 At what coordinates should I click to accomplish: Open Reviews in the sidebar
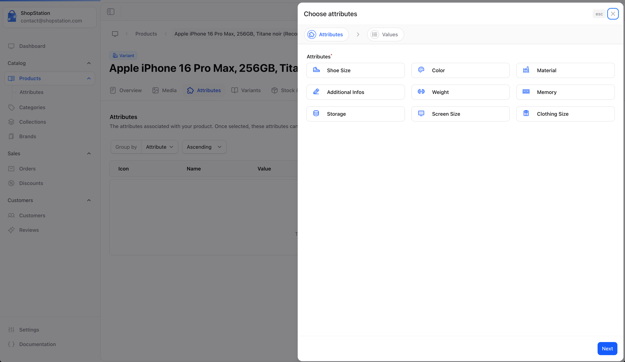tap(49, 230)
